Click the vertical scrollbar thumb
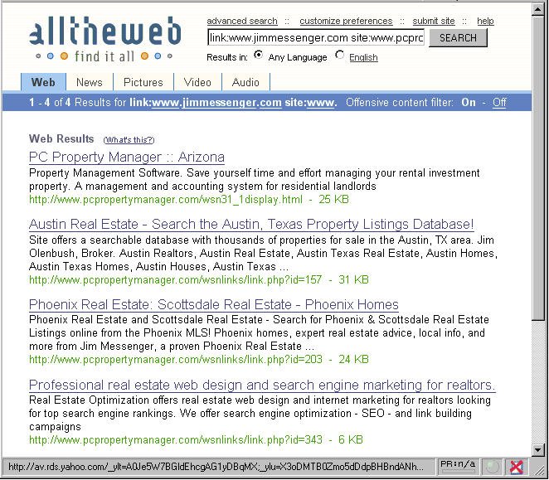This screenshot has width=549, height=480. pyautogui.click(x=537, y=167)
